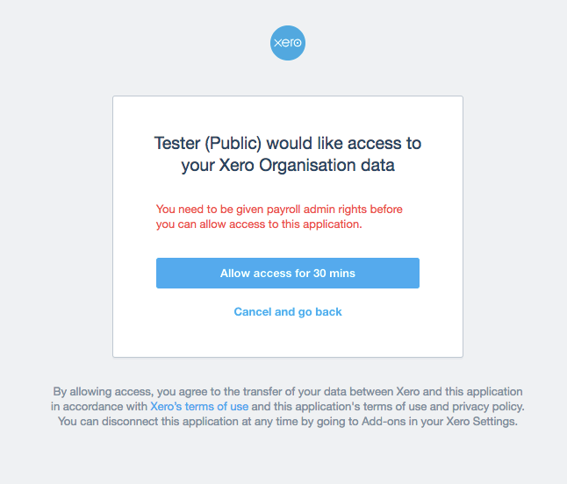Click the round blue Xero logo
The image size is (567, 484).
point(288,43)
